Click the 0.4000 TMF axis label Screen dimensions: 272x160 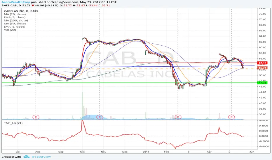coord(263,126)
